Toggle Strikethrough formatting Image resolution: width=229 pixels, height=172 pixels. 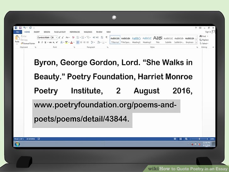(50, 42)
